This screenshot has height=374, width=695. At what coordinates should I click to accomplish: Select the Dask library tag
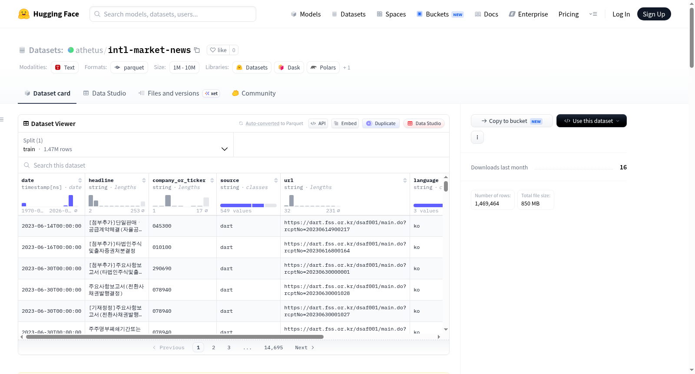(x=289, y=67)
